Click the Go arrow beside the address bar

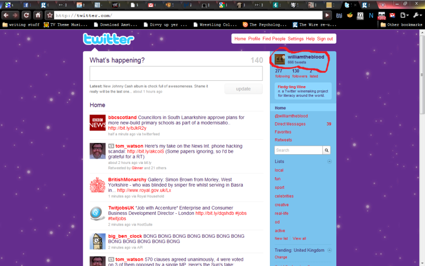click(x=327, y=15)
